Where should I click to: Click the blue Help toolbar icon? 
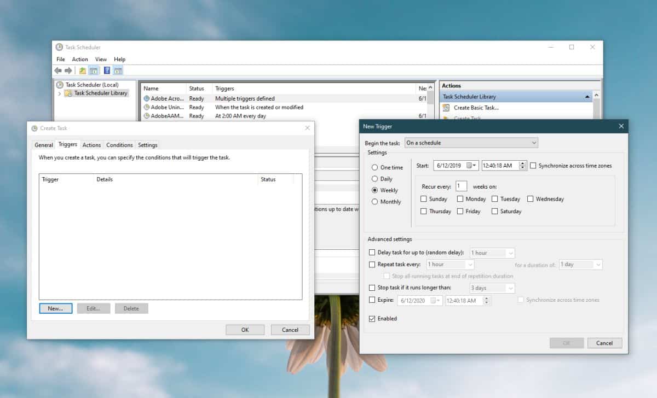tap(107, 71)
